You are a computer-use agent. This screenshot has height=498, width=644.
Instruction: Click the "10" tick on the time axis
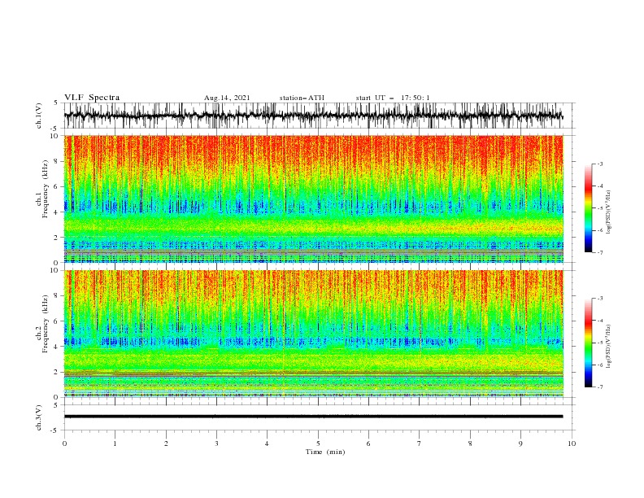572,443
